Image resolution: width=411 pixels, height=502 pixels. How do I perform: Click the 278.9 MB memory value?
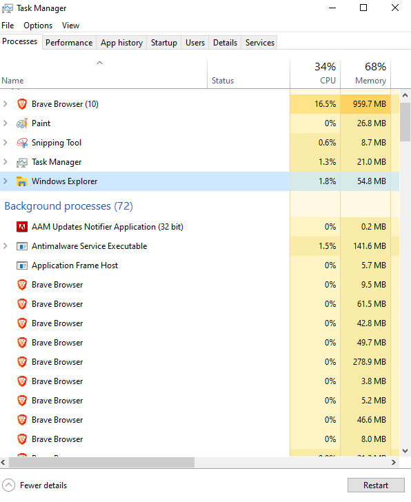[x=370, y=362]
